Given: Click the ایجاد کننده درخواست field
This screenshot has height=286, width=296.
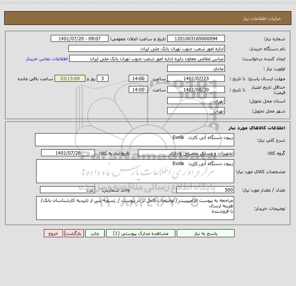Looking at the screenshot, I should point(147,58).
